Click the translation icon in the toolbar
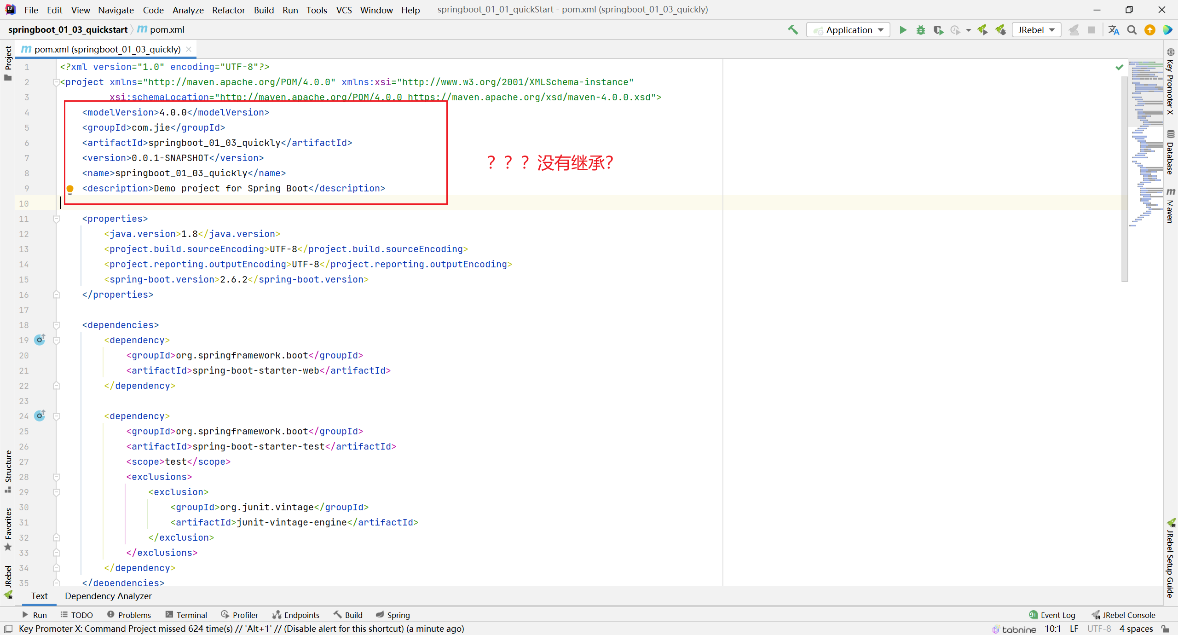This screenshot has width=1178, height=635. (1114, 30)
